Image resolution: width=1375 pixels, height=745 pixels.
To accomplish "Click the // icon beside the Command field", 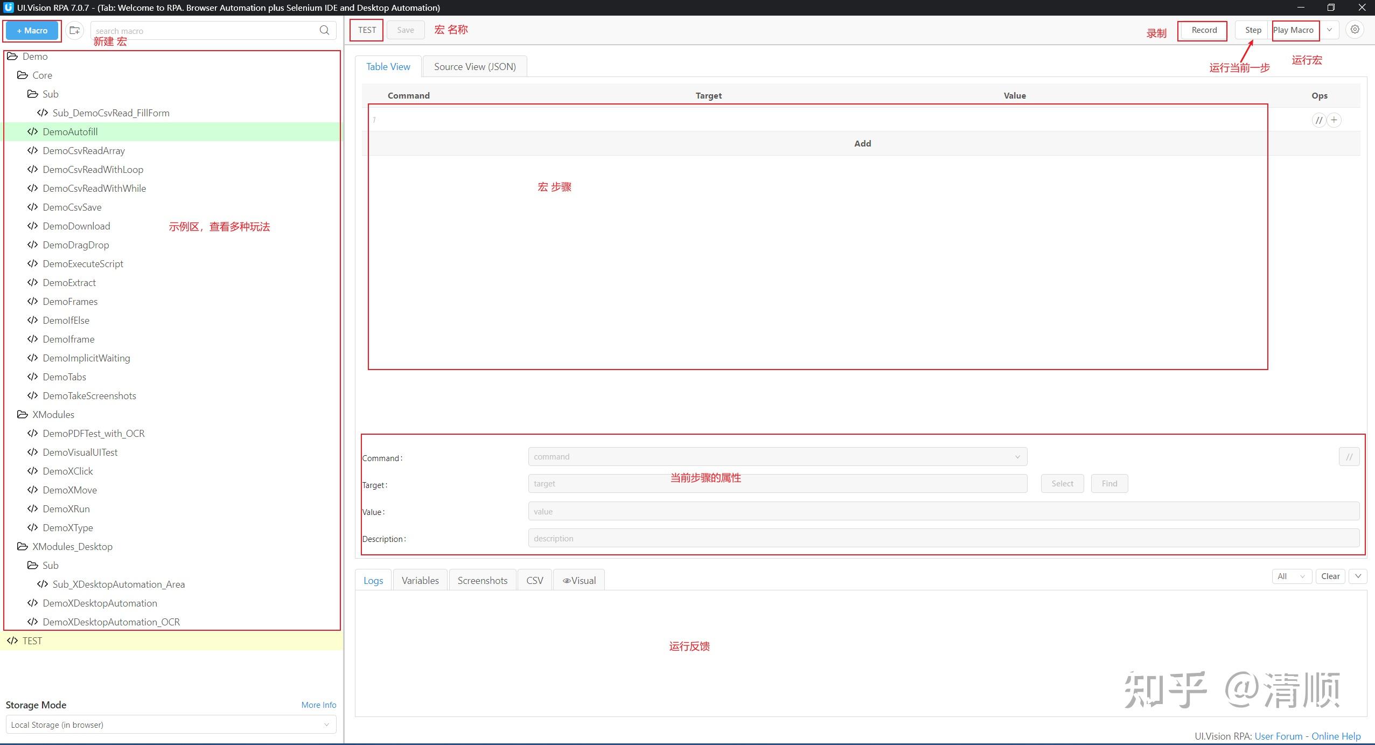I will coord(1350,456).
